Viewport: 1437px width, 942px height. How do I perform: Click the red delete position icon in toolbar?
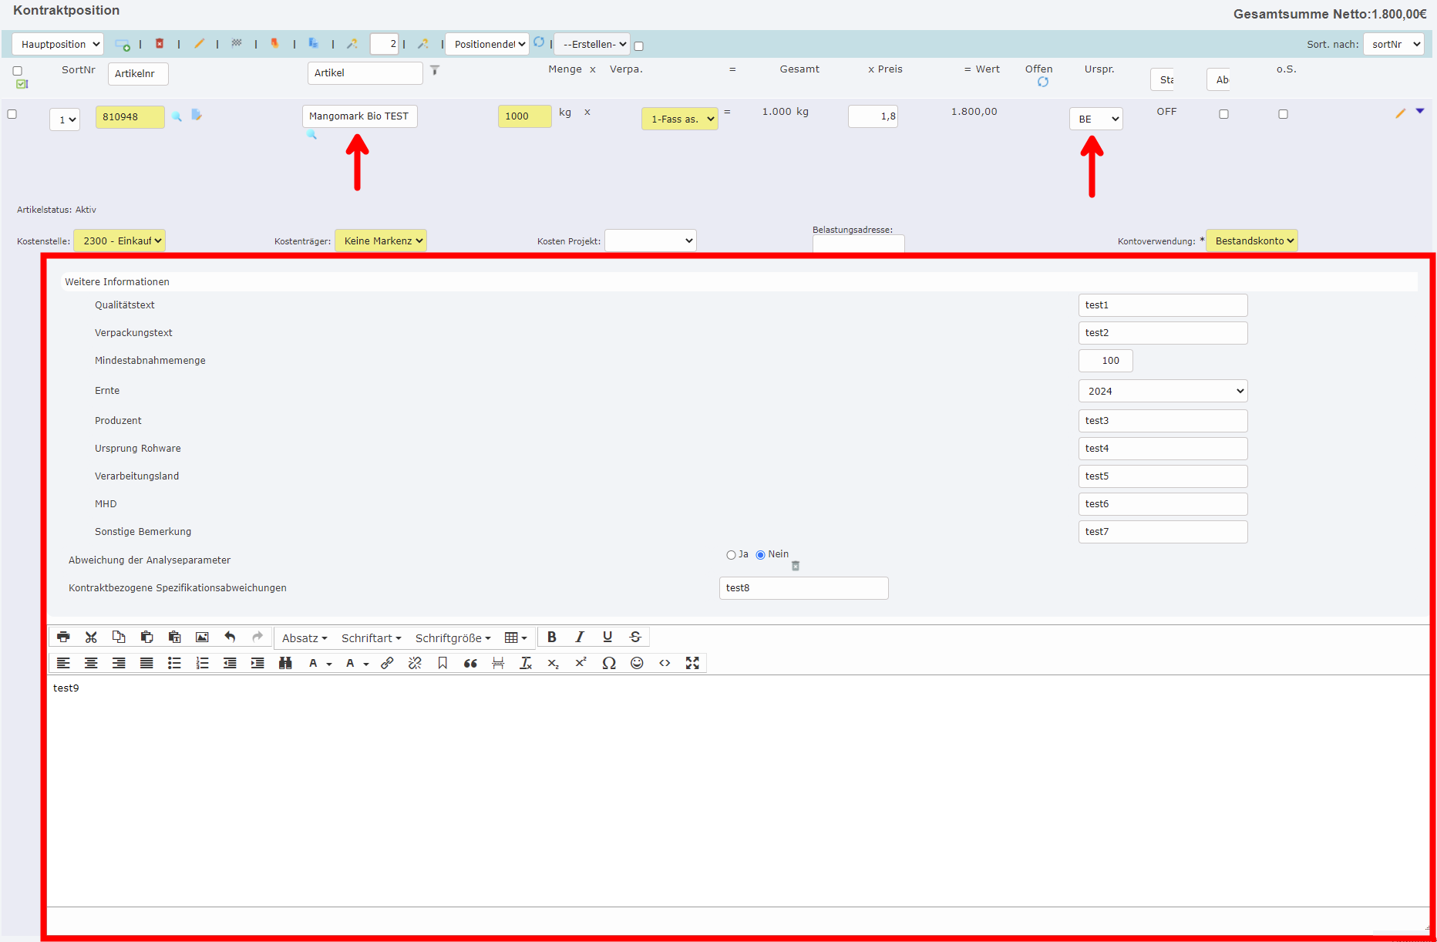tap(160, 44)
